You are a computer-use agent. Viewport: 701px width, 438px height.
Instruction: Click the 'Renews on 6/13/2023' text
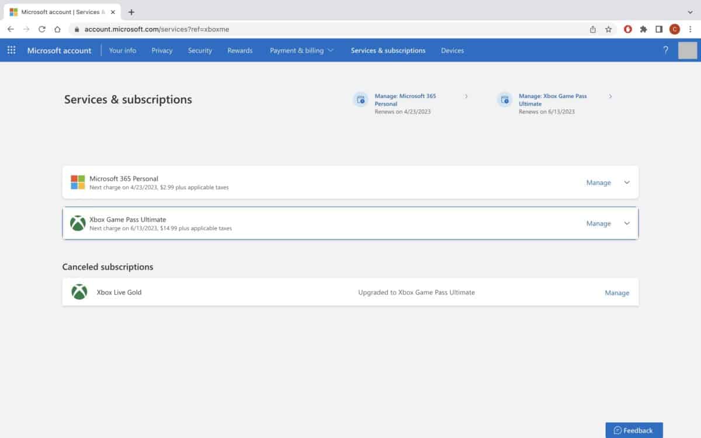click(x=547, y=112)
